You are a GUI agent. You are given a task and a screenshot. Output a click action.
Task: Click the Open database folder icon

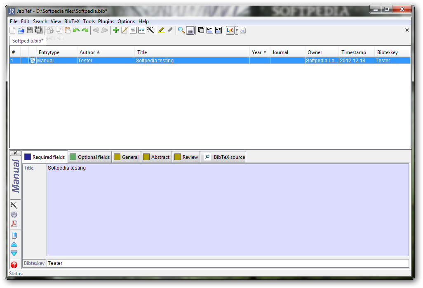pos(21,30)
